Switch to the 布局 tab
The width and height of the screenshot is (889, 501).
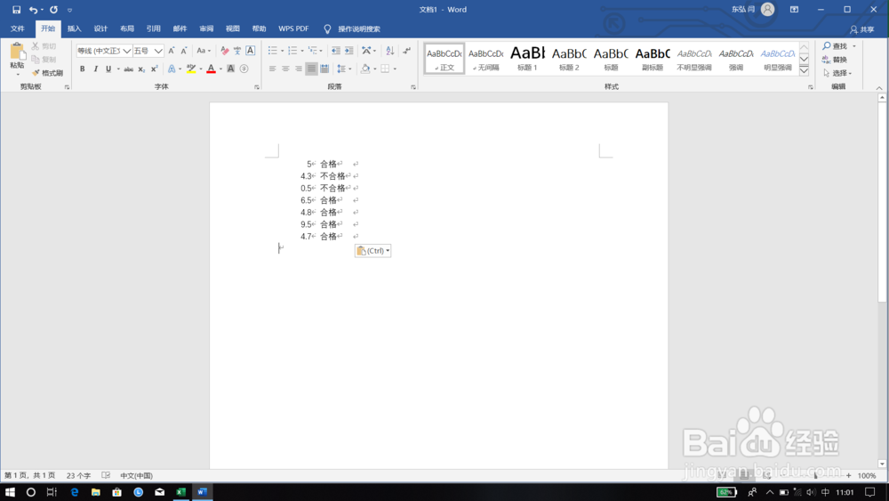pos(127,28)
